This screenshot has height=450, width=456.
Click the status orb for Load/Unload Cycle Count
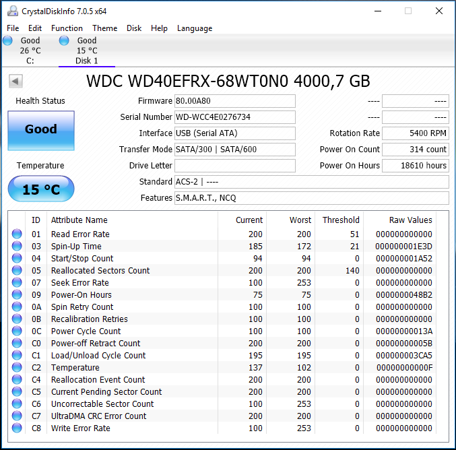[17, 355]
